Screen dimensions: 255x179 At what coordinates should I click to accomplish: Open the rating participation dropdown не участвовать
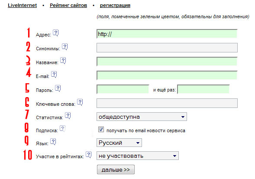(138, 156)
